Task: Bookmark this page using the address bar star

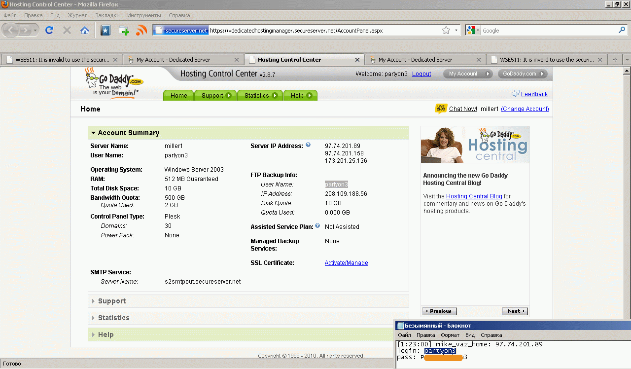Action: [x=446, y=31]
